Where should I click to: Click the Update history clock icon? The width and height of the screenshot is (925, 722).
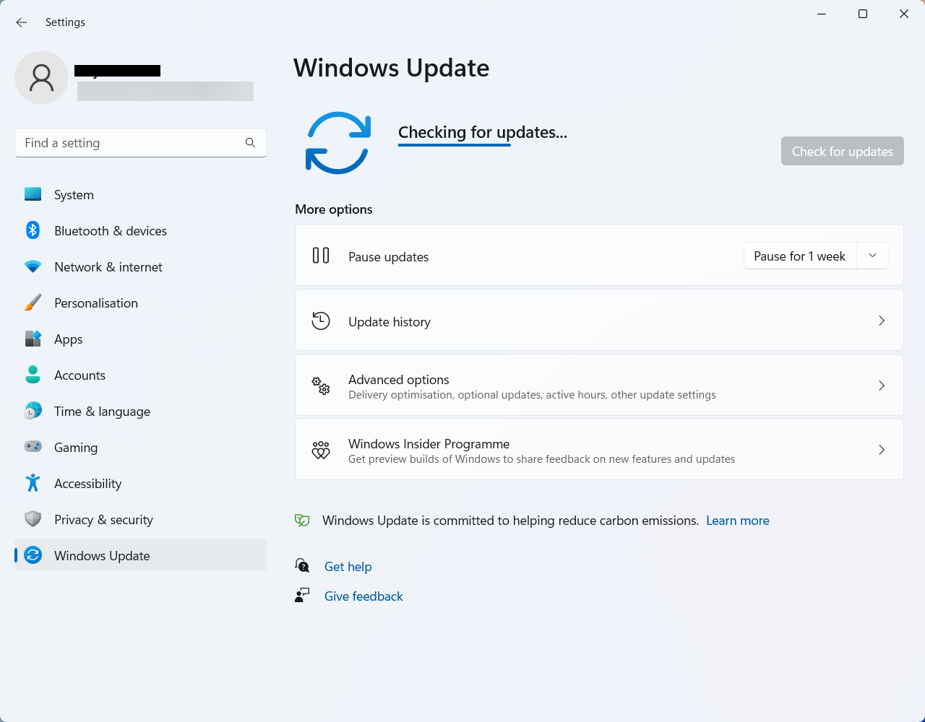point(321,321)
